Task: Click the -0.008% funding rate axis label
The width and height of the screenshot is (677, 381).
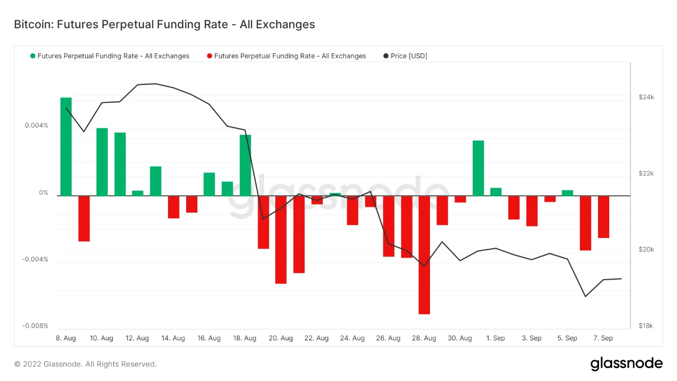Action: point(35,326)
